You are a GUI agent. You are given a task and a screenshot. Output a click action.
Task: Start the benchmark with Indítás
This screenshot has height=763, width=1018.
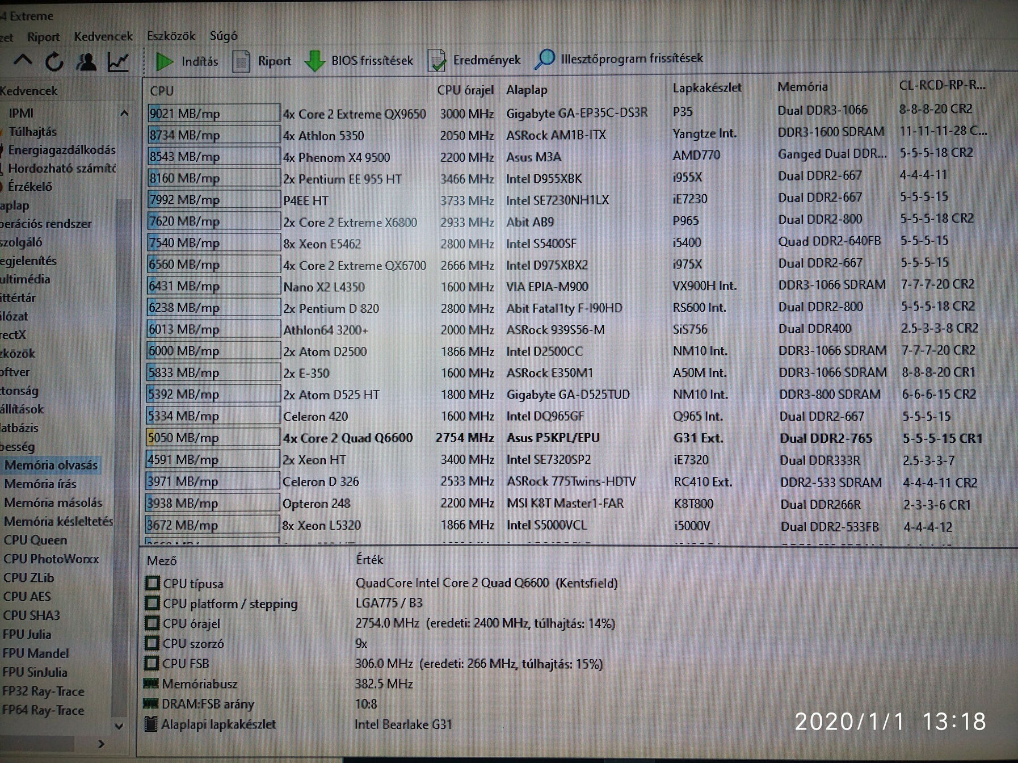click(x=186, y=61)
